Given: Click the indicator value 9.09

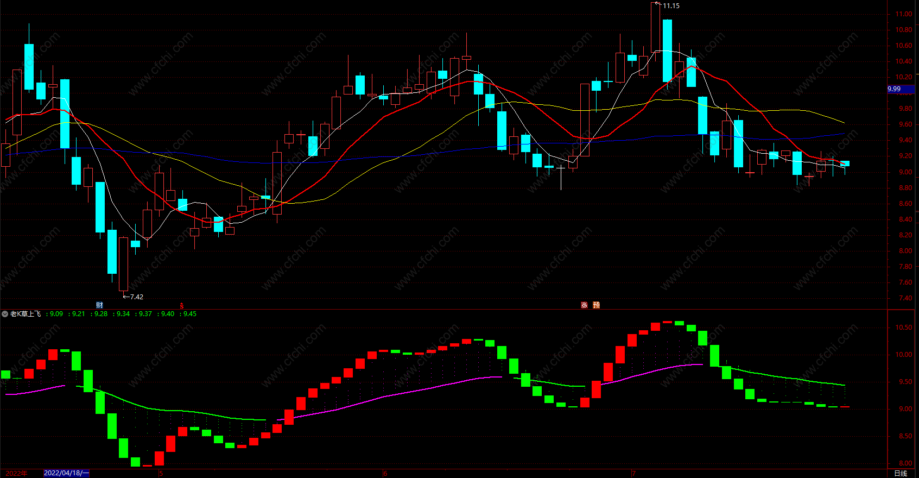Looking at the screenshot, I should [56, 314].
